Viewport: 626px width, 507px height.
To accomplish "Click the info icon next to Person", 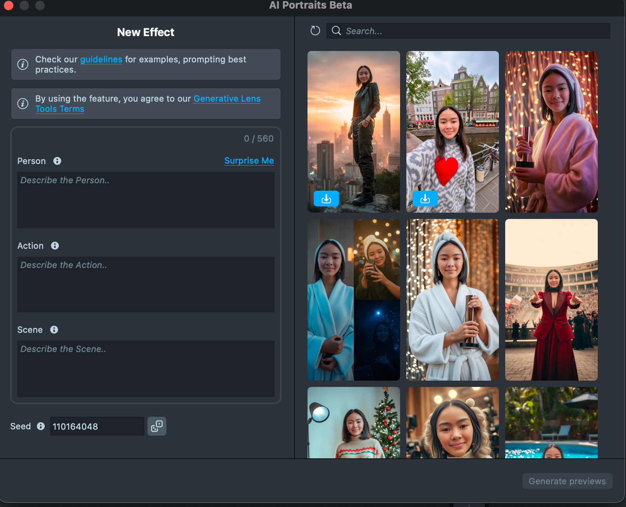I will coord(57,161).
